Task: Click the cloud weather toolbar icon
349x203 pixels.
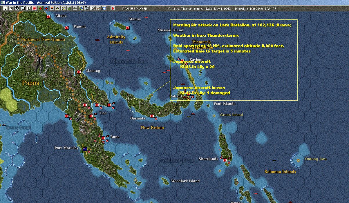Action: [104, 8]
